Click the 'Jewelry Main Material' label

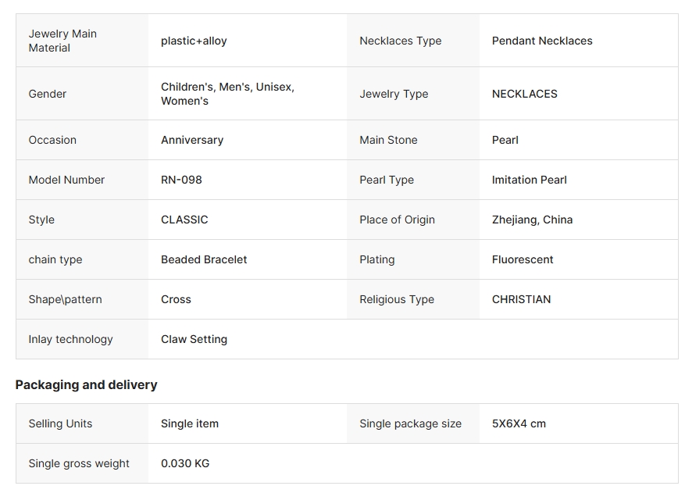(x=62, y=41)
